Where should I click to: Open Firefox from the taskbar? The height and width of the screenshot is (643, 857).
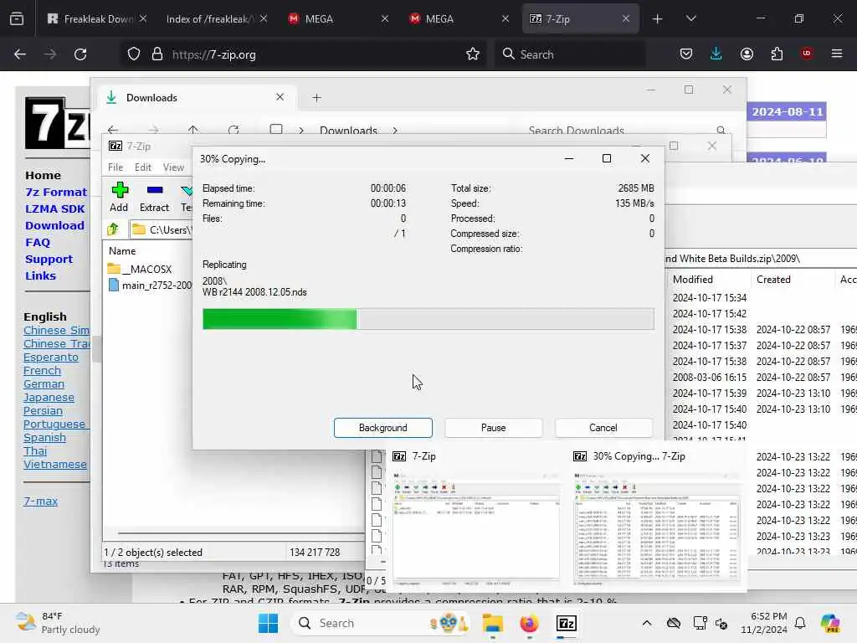[529, 623]
